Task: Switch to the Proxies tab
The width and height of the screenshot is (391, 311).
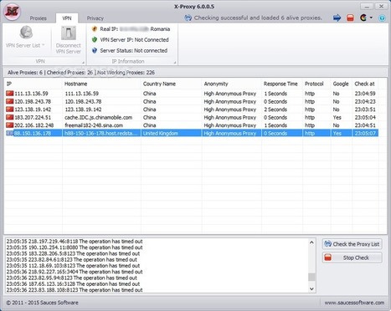Action: point(39,18)
